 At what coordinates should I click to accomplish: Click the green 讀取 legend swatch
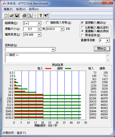68,68
